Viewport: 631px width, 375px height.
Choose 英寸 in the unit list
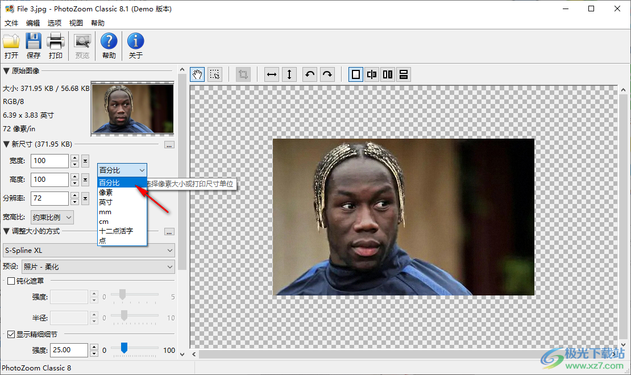coord(122,202)
